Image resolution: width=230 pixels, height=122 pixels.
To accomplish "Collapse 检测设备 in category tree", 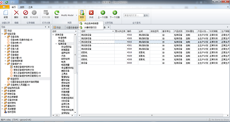I will click(56, 44).
